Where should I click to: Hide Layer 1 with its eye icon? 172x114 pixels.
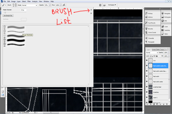pos(147,97)
